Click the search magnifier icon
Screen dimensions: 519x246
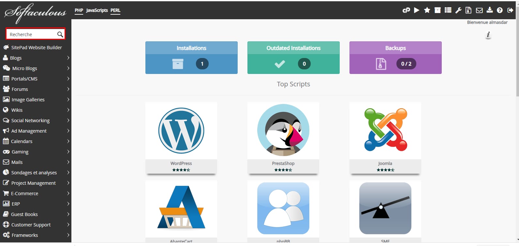[x=60, y=34]
